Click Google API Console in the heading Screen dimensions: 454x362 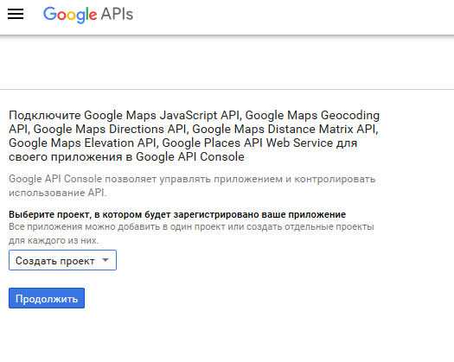point(190,157)
